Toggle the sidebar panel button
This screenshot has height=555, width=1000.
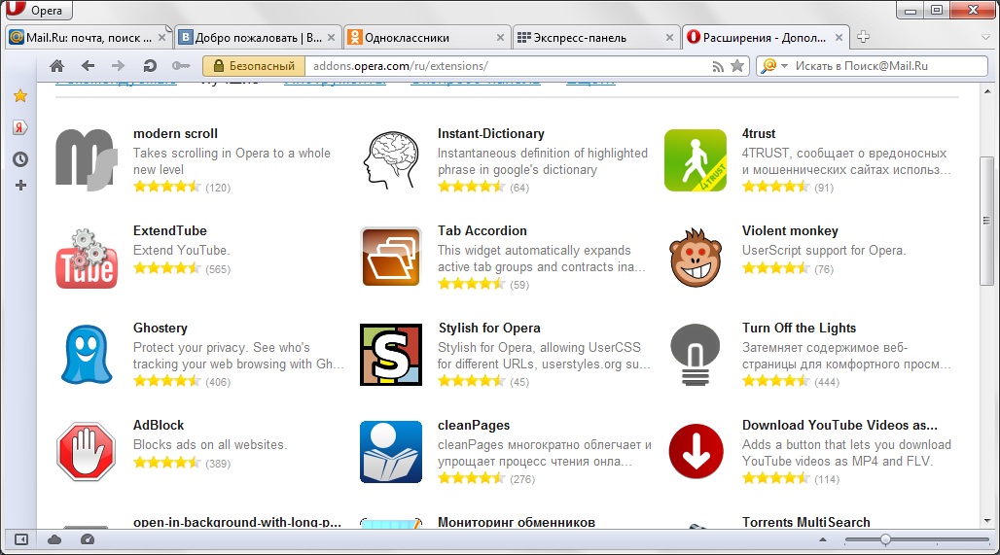(21, 539)
